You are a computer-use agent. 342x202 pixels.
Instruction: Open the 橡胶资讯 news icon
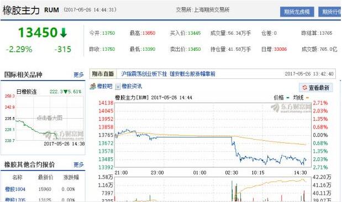(x=118, y=87)
